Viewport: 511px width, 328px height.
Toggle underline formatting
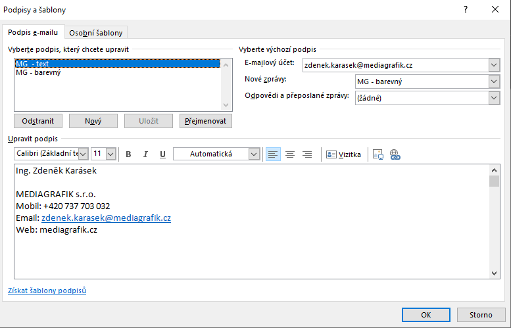(x=162, y=154)
